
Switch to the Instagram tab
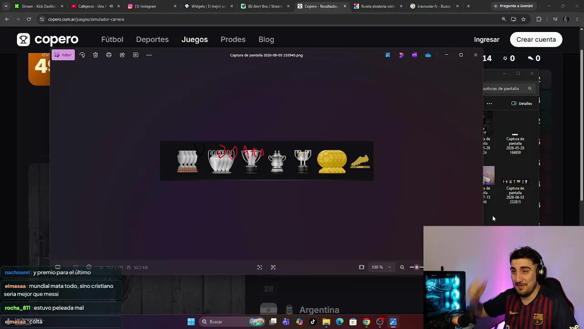[151, 6]
